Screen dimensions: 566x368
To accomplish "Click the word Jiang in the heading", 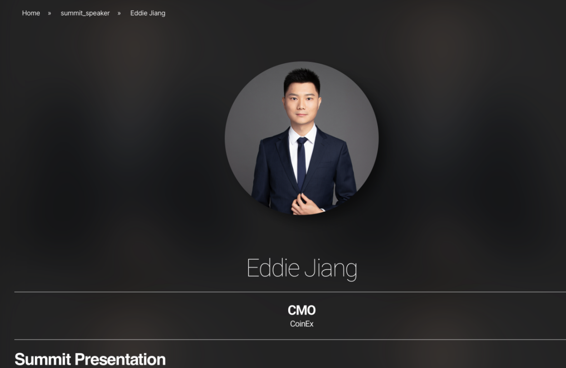I will [331, 269].
